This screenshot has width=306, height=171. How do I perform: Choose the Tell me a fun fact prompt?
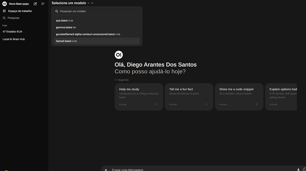click(x=189, y=97)
